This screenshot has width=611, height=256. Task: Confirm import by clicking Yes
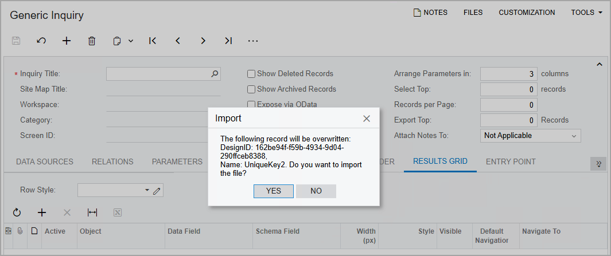click(274, 191)
